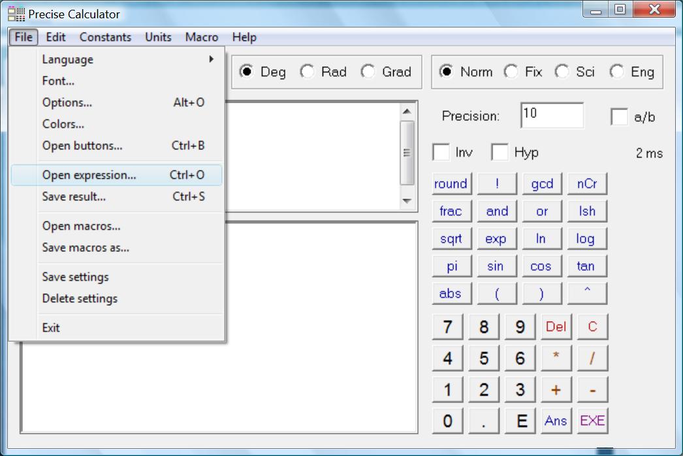Click the scrollbar down arrow of expression box
This screenshot has height=456, width=683.
[407, 201]
